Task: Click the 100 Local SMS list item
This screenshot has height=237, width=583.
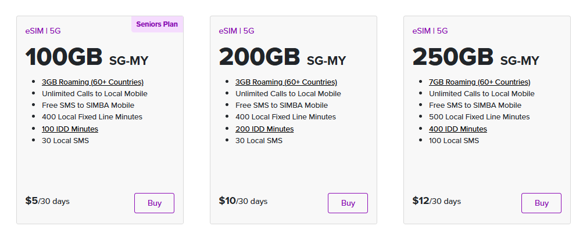Action: (454, 141)
